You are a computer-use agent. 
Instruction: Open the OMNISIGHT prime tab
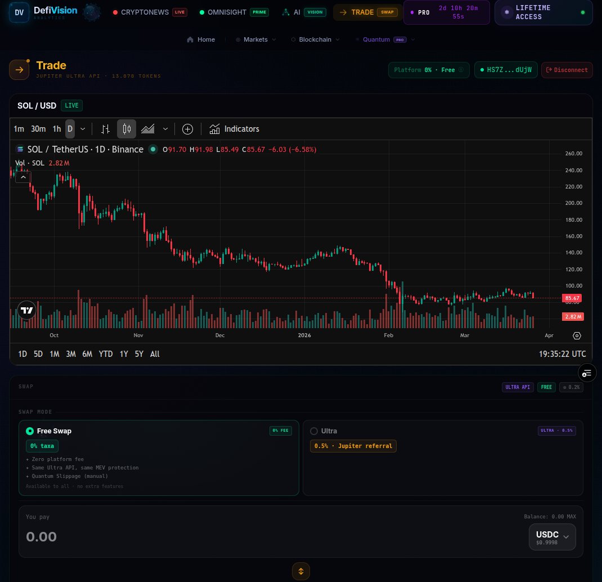pyautogui.click(x=234, y=12)
